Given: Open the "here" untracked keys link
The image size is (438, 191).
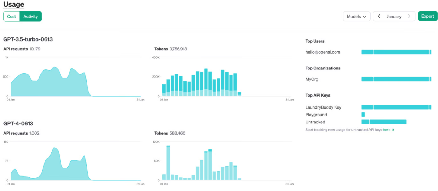Looking at the screenshot, I should tap(386, 130).
